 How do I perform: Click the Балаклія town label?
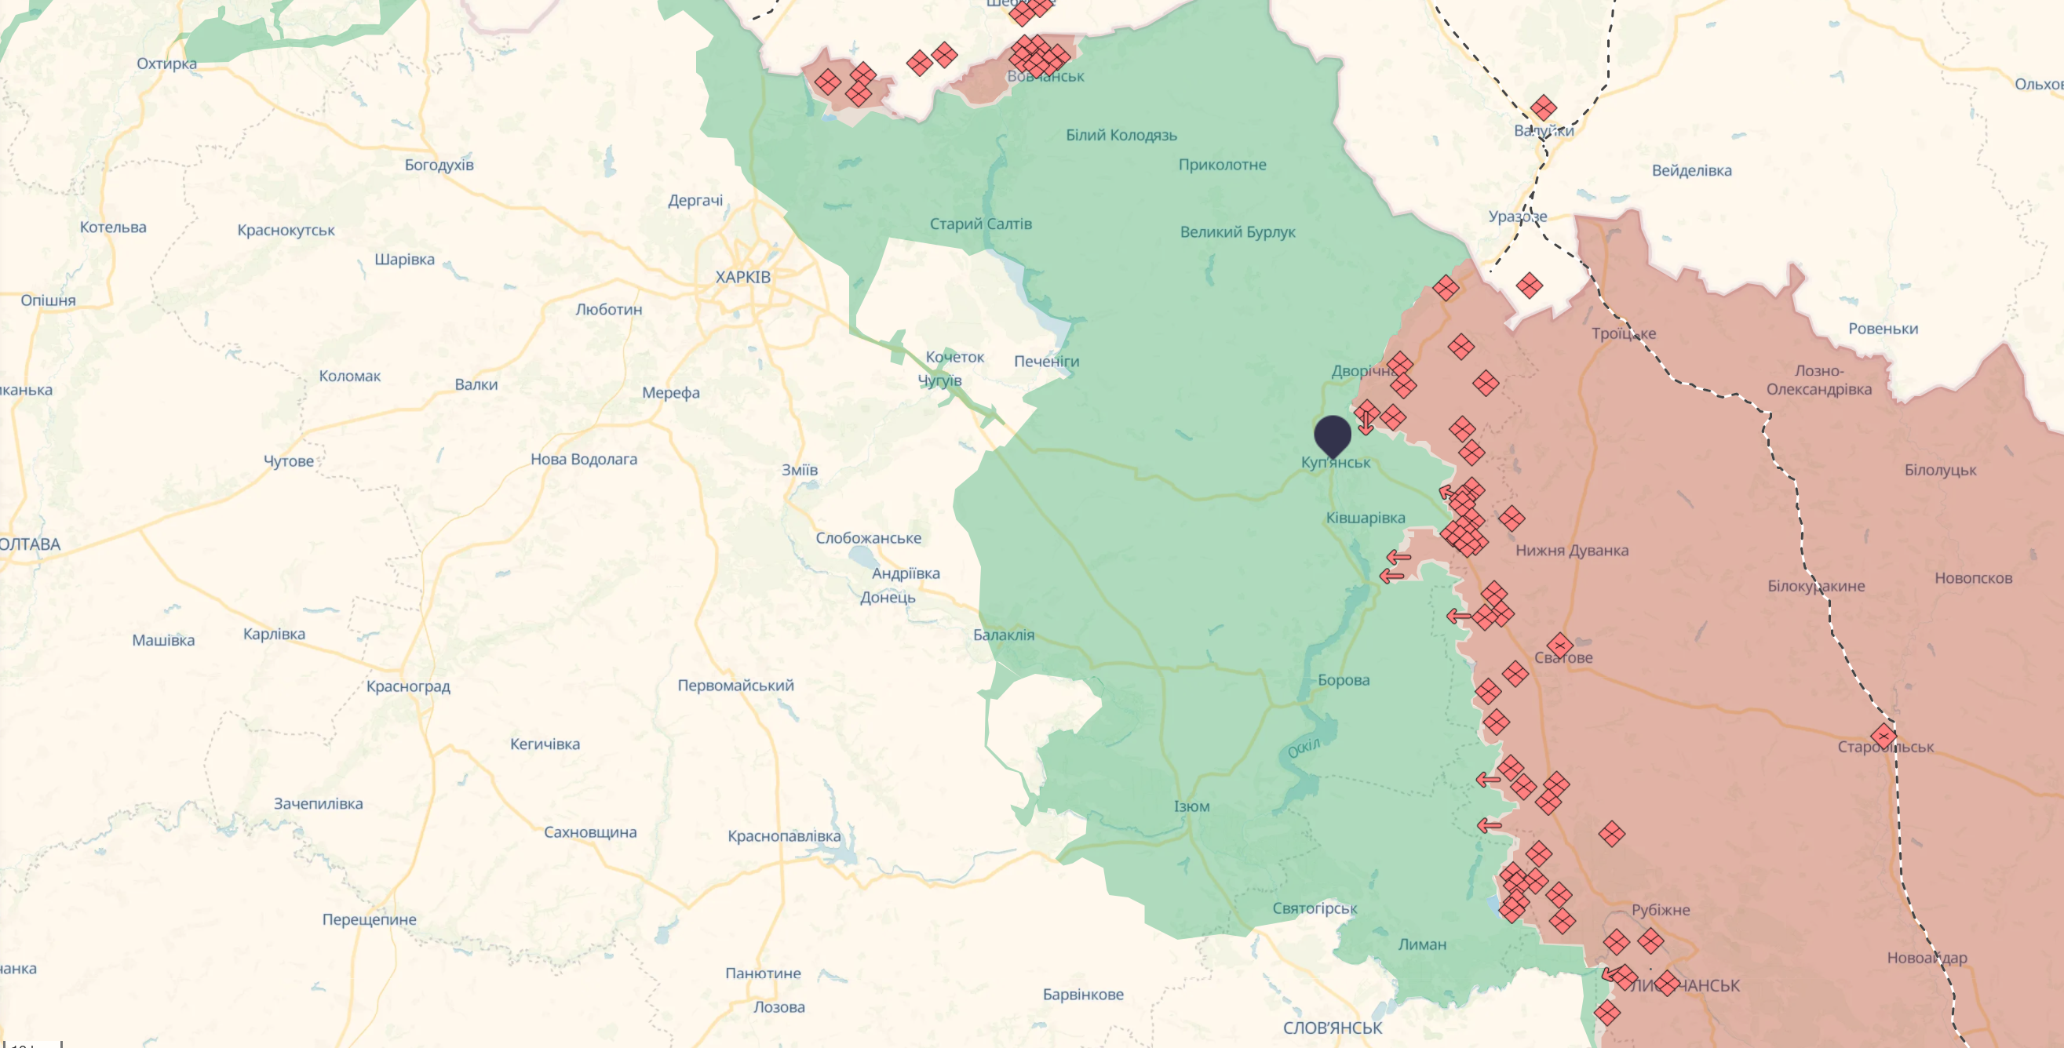(1003, 635)
